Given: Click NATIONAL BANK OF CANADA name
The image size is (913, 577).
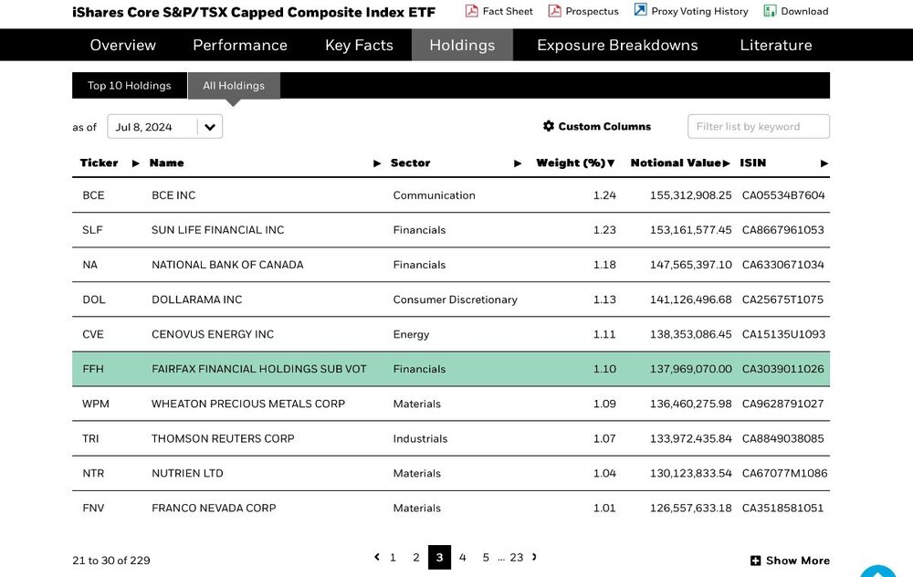Looking at the screenshot, I should click(227, 265).
